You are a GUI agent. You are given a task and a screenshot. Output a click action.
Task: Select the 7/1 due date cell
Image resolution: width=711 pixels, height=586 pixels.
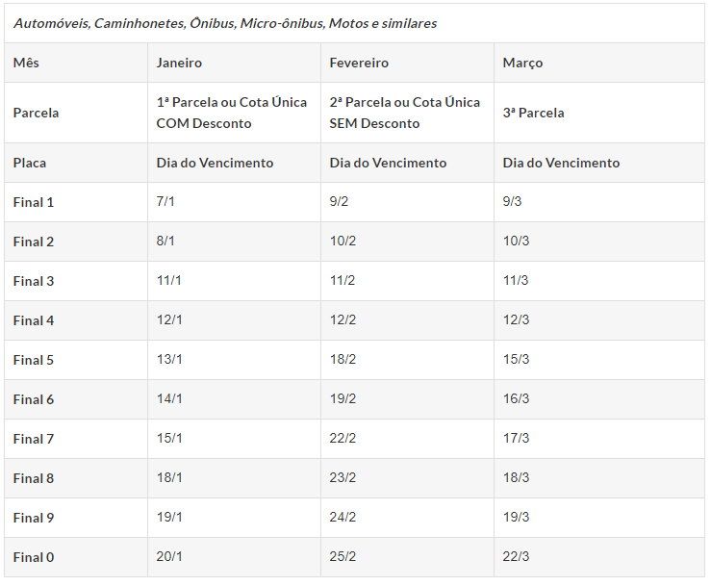[x=165, y=202]
